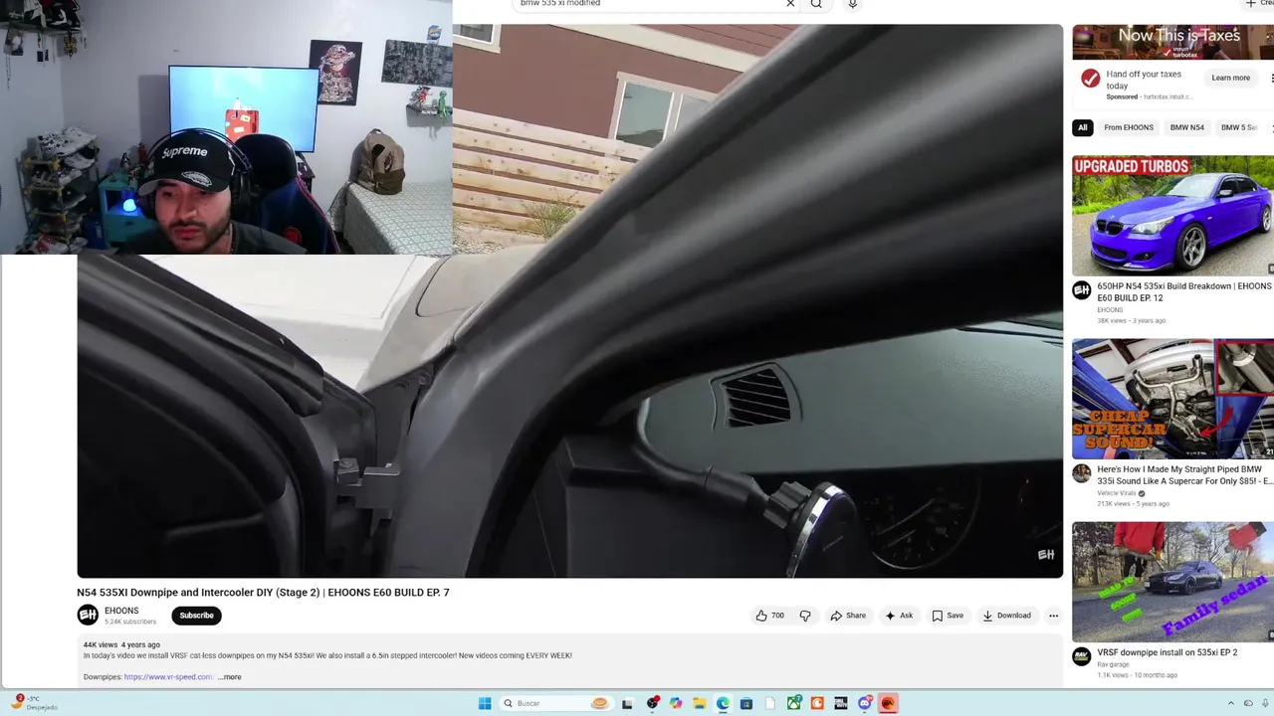The image size is (1274, 716).
Task: Open Xbox app from taskbar
Action: click(x=794, y=703)
